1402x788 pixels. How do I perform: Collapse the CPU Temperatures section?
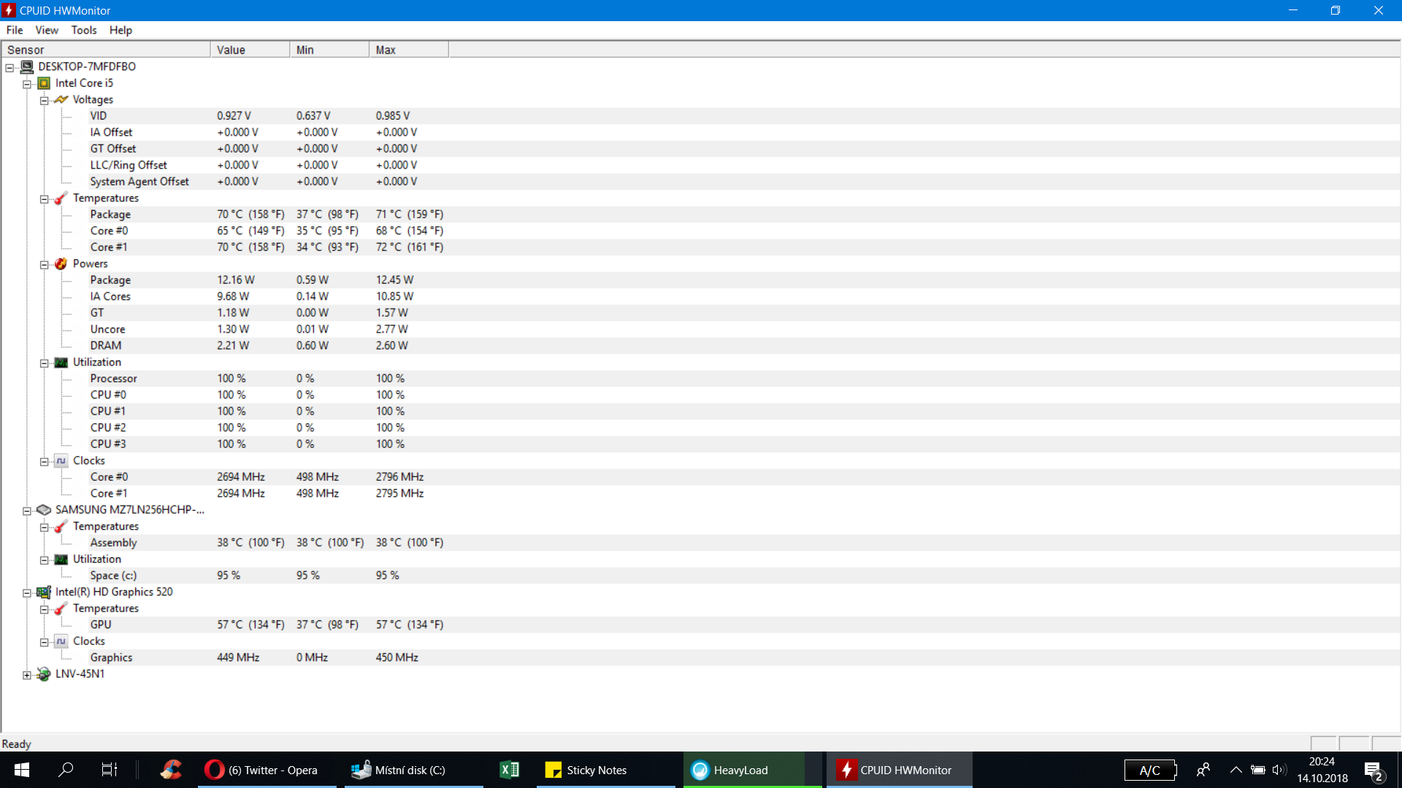[x=45, y=199]
